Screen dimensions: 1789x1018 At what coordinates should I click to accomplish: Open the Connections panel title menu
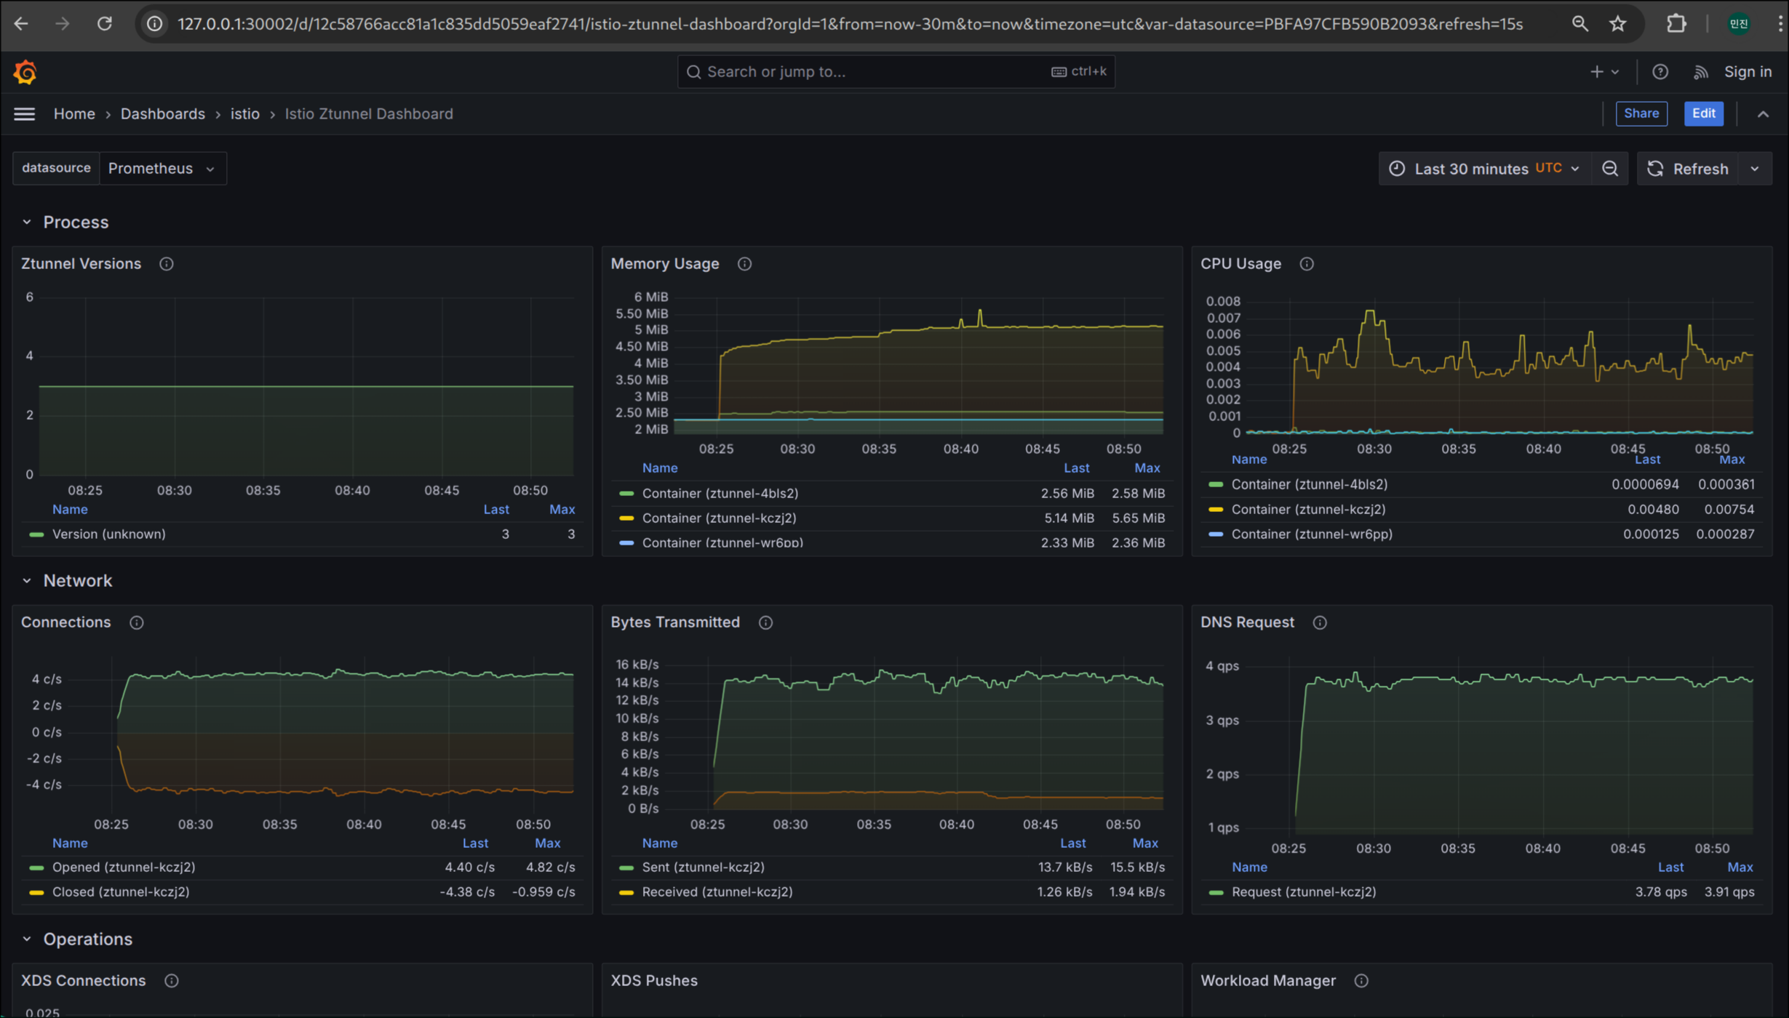[x=65, y=622]
